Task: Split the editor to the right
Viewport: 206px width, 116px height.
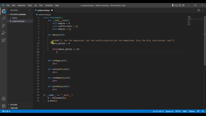Action: (x=199, y=10)
